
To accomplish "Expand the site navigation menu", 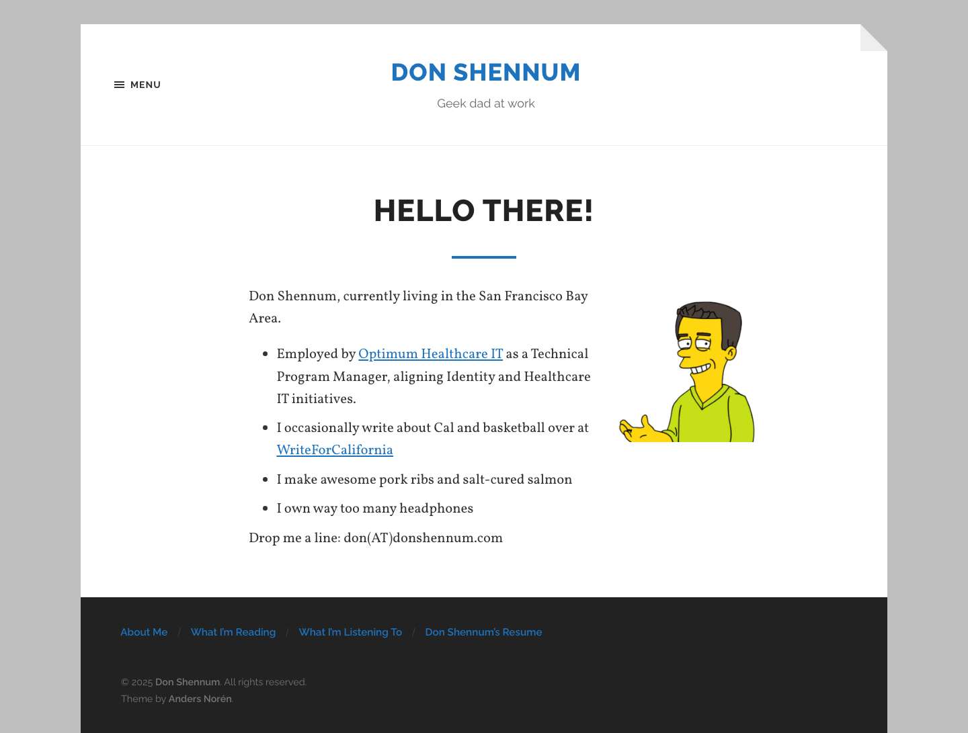I will coord(137,85).
